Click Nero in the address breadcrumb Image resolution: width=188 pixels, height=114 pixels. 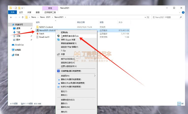(x=33, y=17)
